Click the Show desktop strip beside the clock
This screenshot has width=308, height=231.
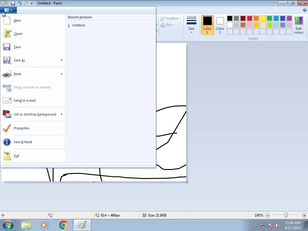(306, 225)
